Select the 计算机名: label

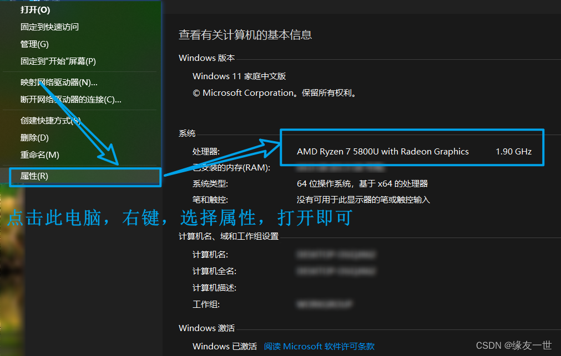coord(210,255)
